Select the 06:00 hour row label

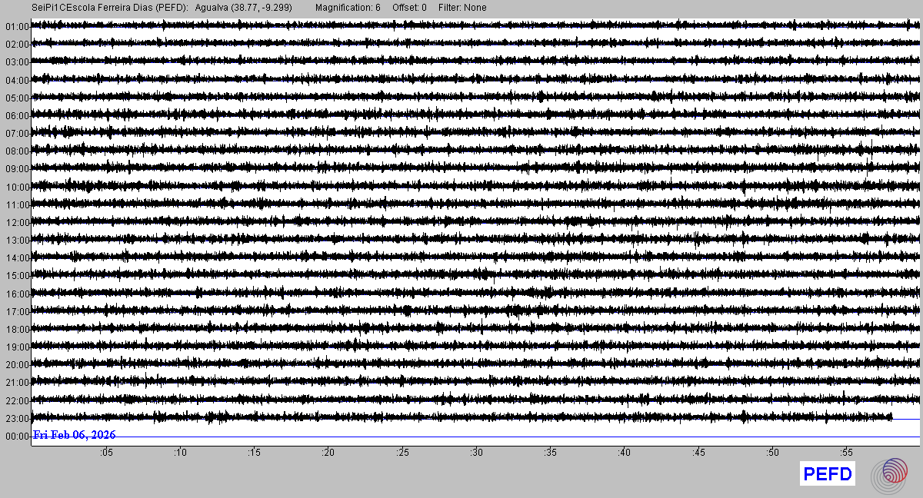[x=16, y=116]
